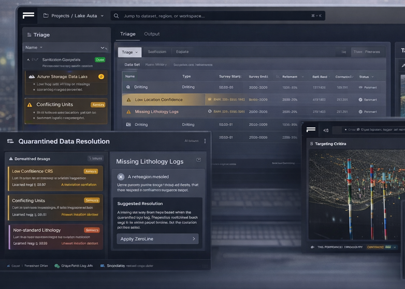
Task: Open the Status column dropdown arrow
Action: tap(372, 77)
